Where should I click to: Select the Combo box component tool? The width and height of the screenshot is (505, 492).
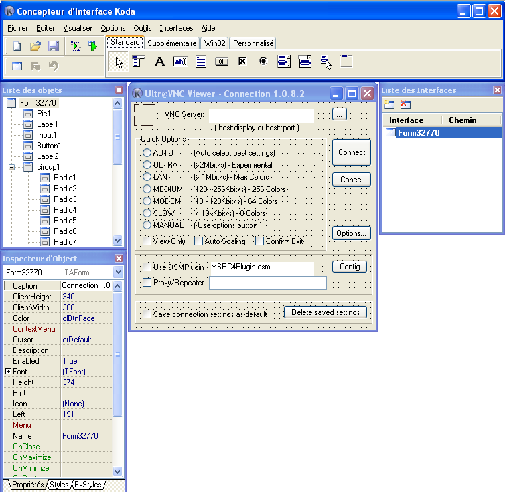pos(305,61)
